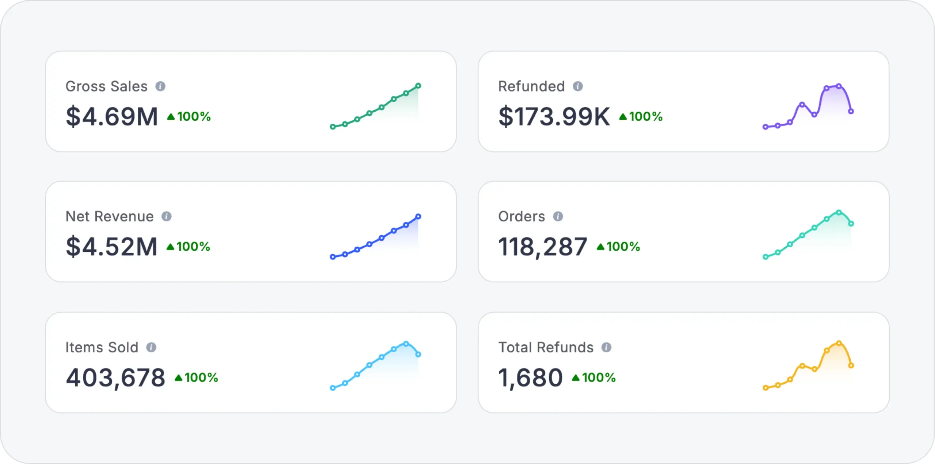The image size is (935, 464).
Task: Click the 118,287 Orders value
Action: (543, 247)
